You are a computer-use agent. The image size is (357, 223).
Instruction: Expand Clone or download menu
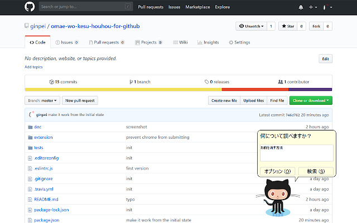[310, 100]
